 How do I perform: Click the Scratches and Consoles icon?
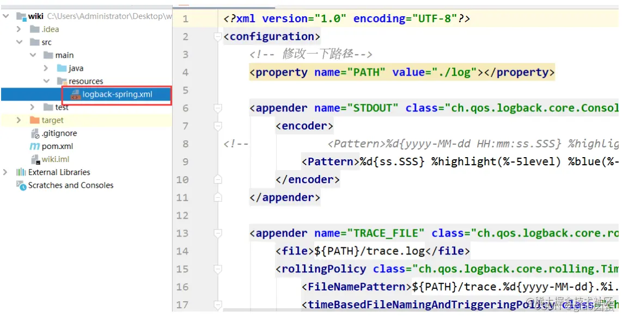pos(21,185)
